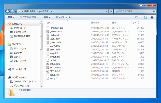
Task: Open the address bar history dropdown
Action: [x=107, y=11]
